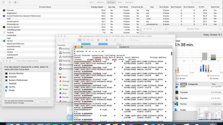Click the App Nap column header
The width and height of the screenshot is (223, 125).
111,7
